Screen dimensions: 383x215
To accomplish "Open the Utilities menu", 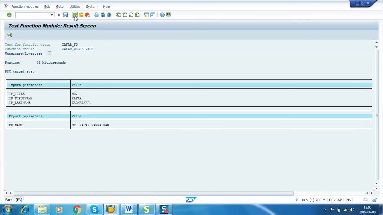I will [75, 7].
